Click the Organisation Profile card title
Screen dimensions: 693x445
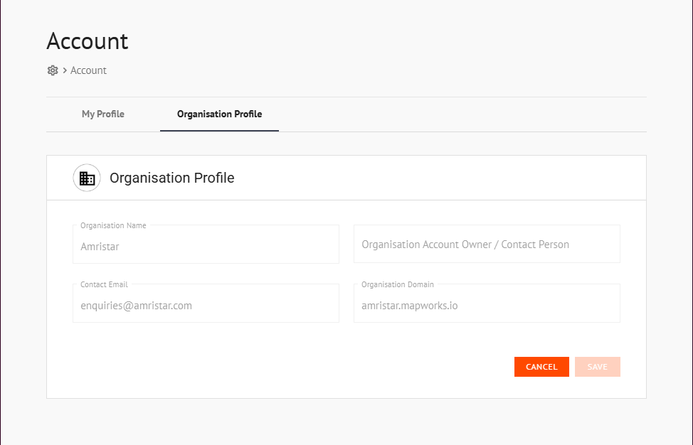(x=172, y=178)
